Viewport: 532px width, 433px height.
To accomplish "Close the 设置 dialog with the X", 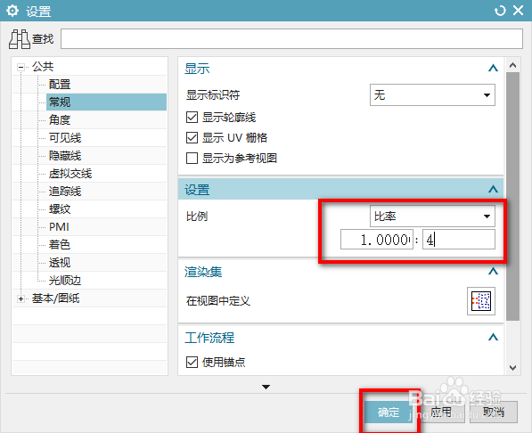I will [518, 11].
